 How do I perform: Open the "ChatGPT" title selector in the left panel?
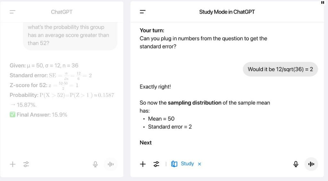click(x=61, y=12)
